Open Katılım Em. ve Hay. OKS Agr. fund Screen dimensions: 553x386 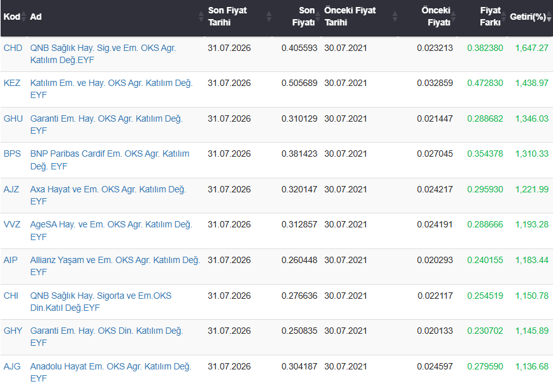tap(111, 89)
